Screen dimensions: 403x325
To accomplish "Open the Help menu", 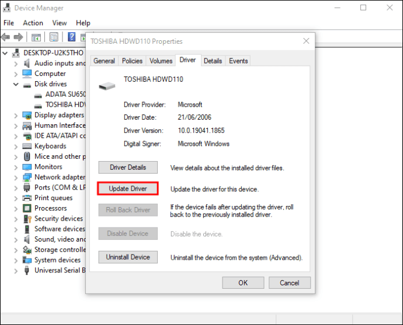I will click(x=83, y=23).
